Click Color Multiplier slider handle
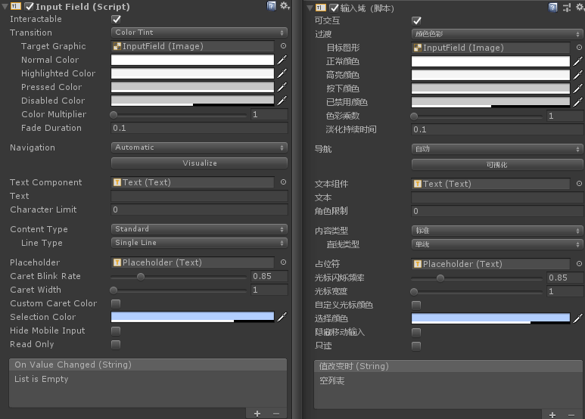Viewport: 585px width, 419px height. click(114, 115)
